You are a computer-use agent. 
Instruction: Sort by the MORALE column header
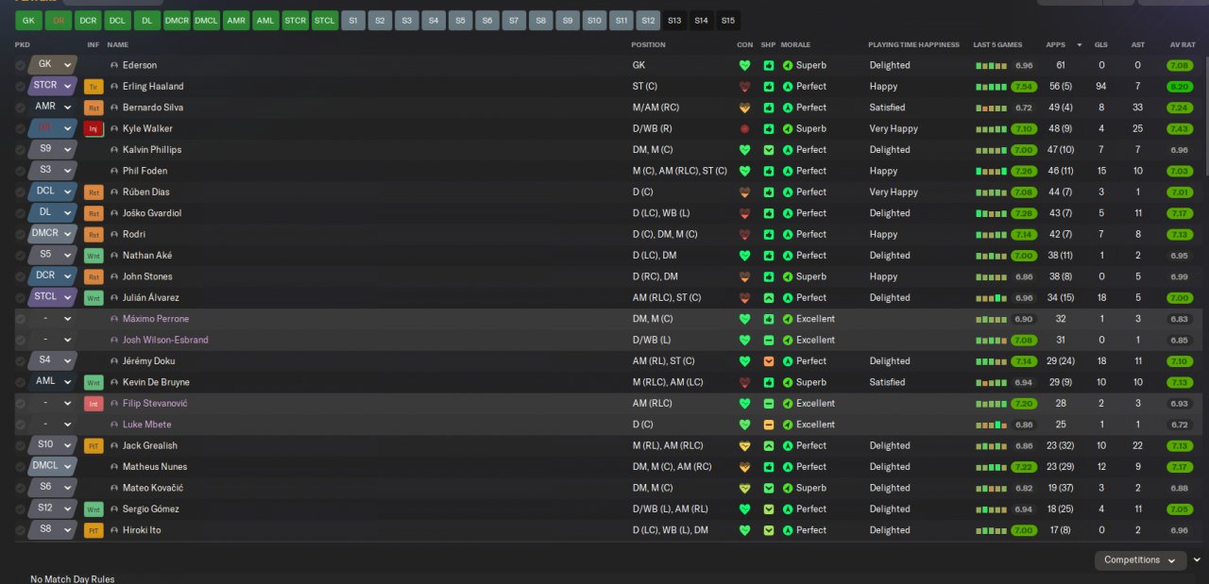coord(795,44)
